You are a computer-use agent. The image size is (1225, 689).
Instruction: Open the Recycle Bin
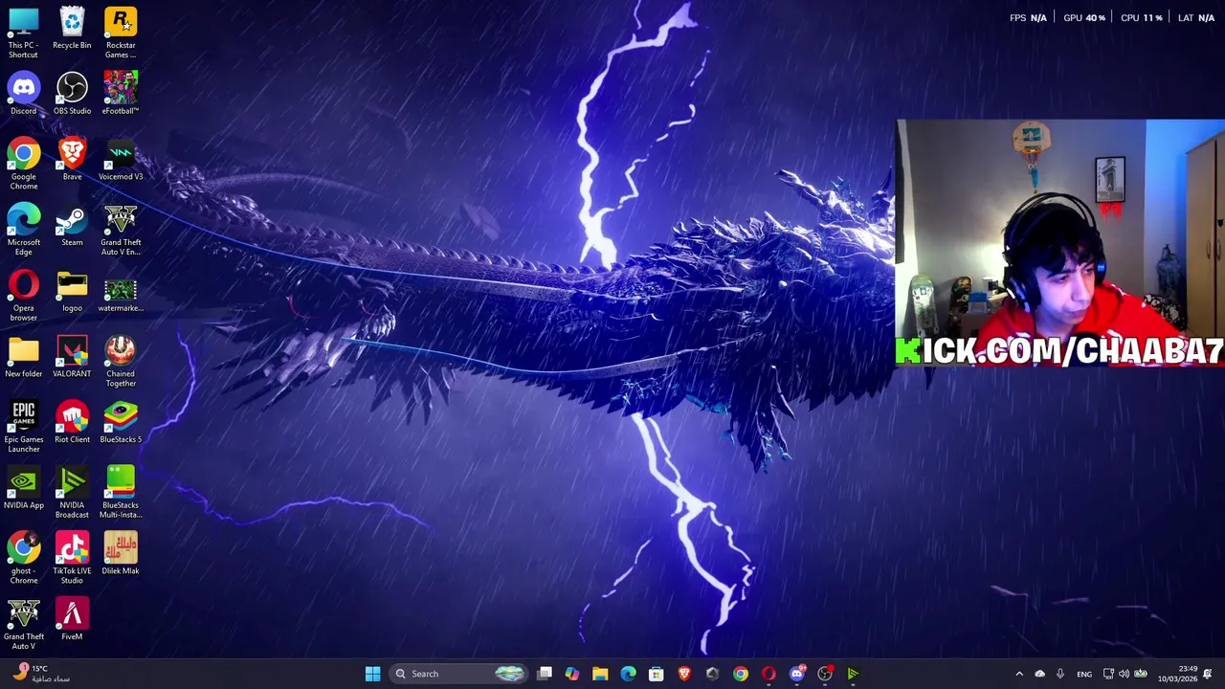72,29
